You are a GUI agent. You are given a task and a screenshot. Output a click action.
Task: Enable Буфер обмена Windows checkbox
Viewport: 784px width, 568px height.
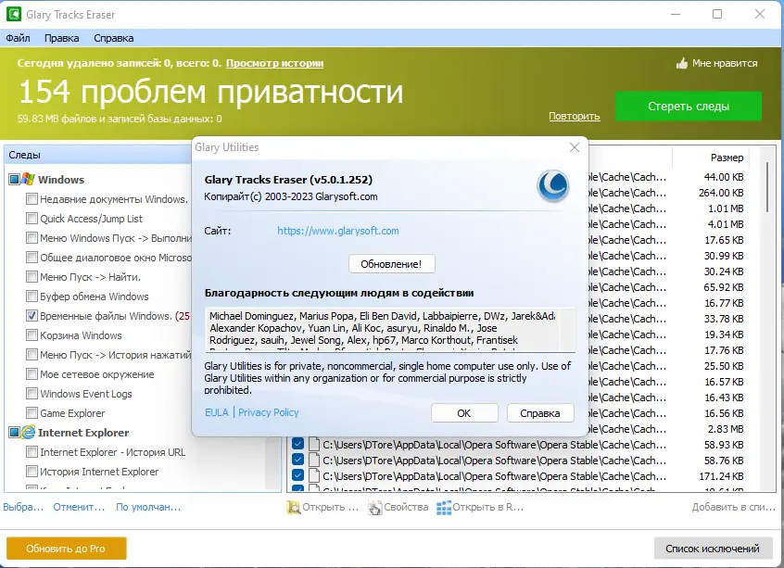click(32, 296)
